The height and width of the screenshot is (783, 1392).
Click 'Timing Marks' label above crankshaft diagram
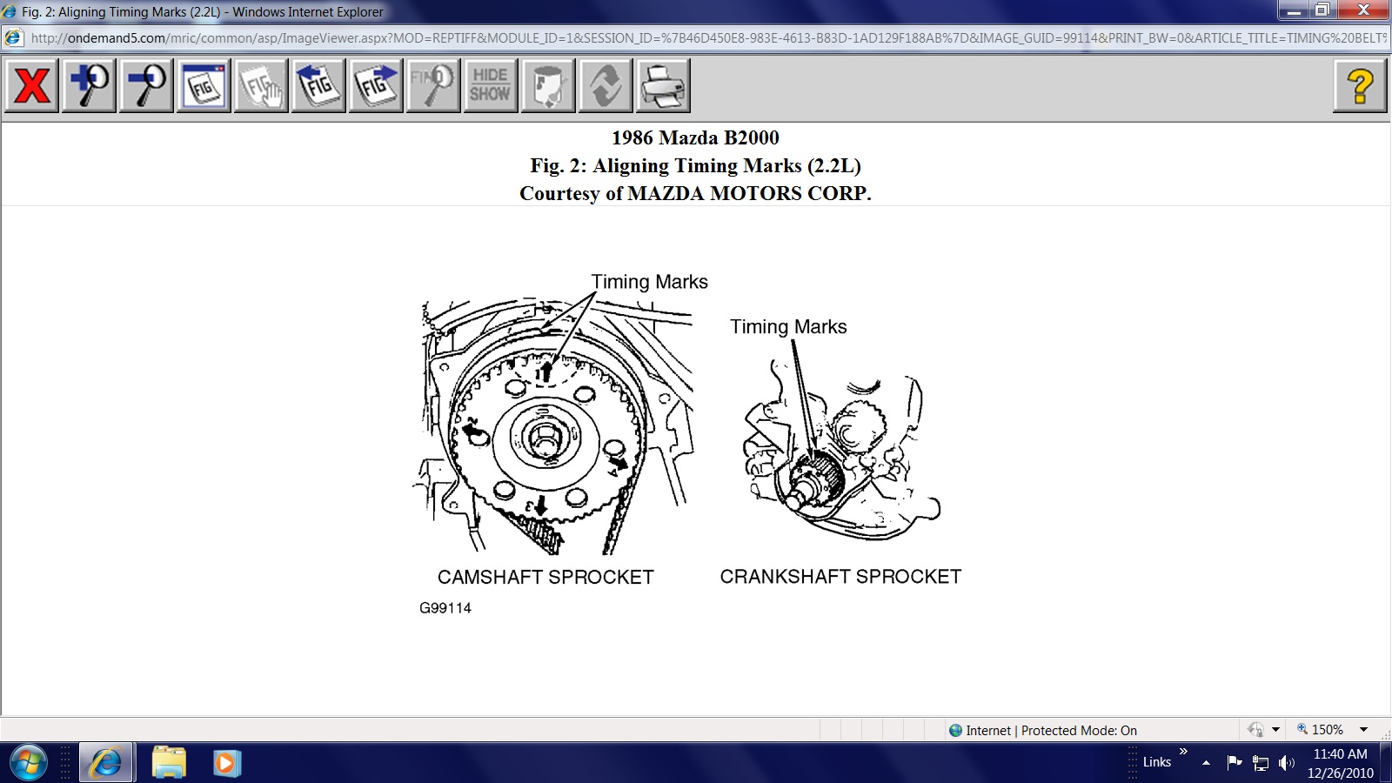point(788,327)
